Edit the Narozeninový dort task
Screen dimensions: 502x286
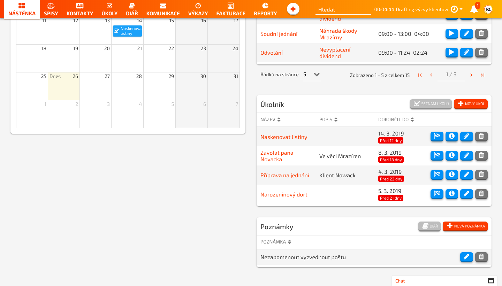coord(466,194)
